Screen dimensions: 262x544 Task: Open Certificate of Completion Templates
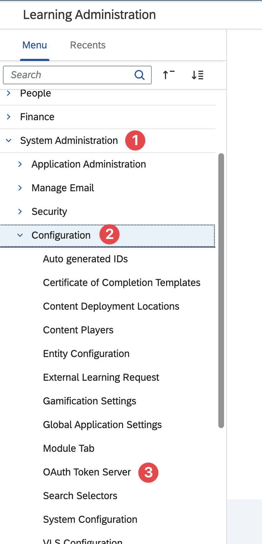point(122,283)
